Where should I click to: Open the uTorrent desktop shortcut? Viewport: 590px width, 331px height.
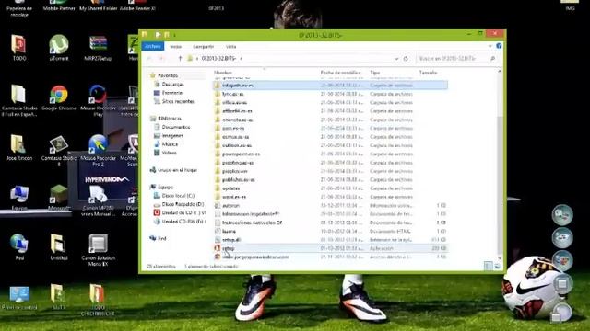(x=59, y=47)
